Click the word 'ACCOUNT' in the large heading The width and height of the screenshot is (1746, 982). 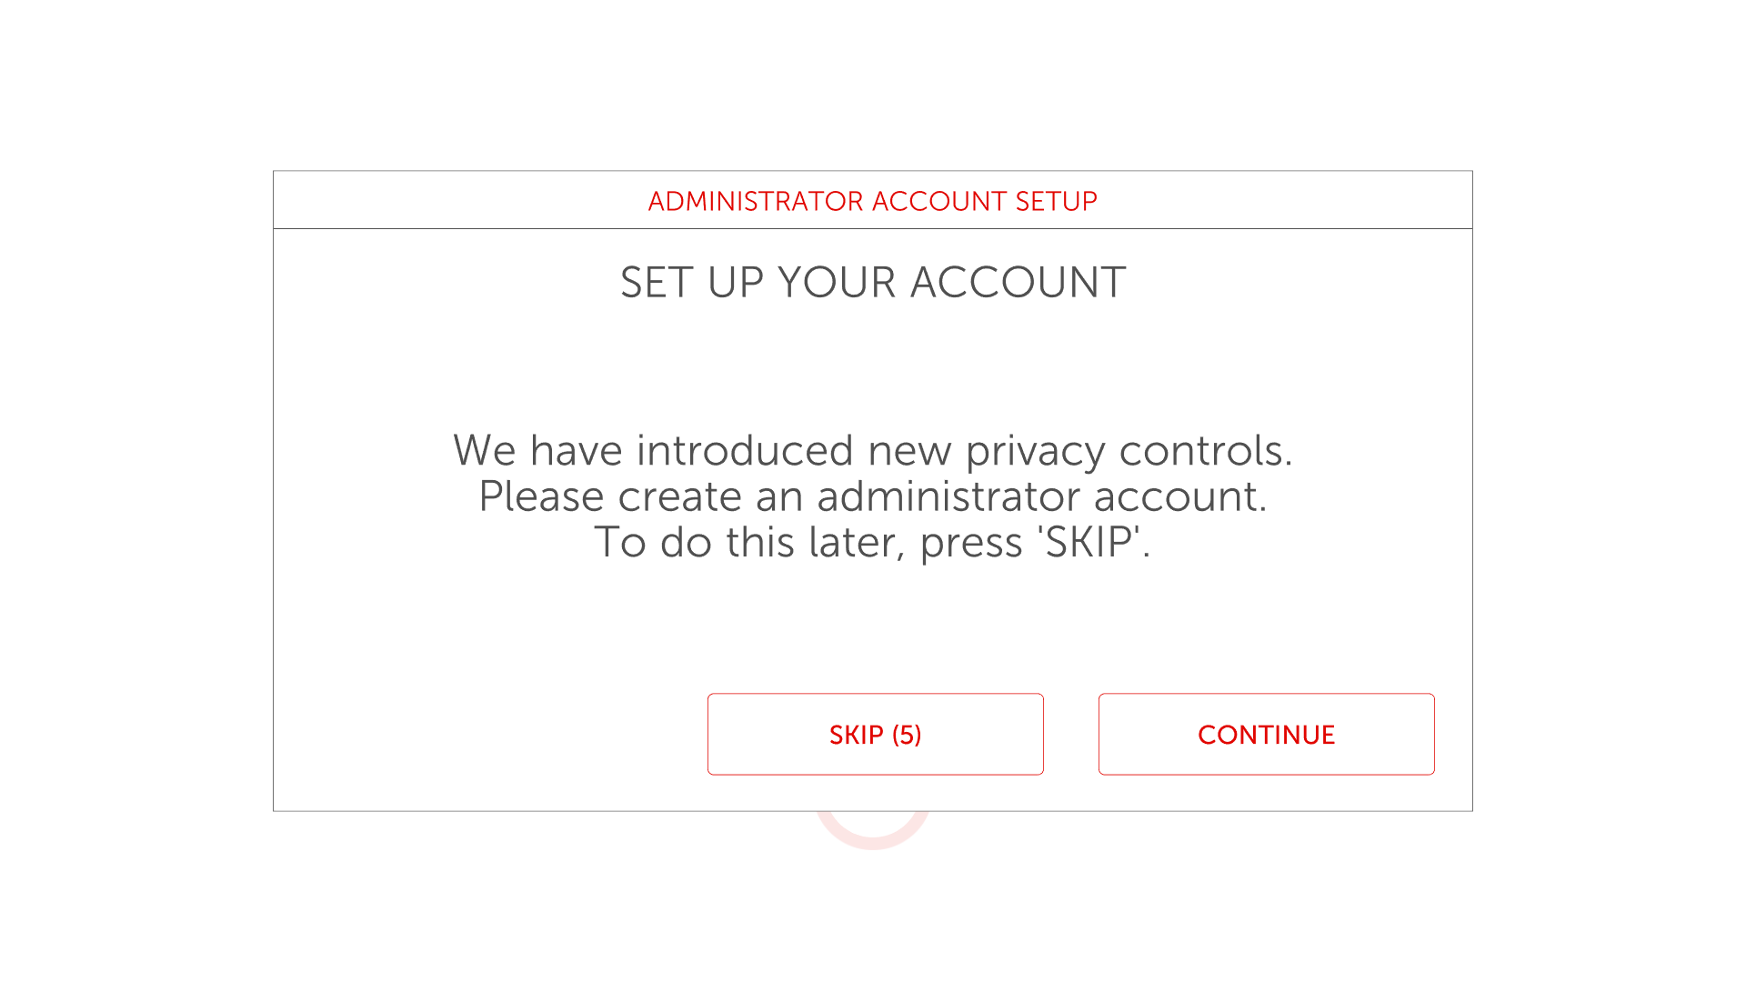click(1018, 283)
